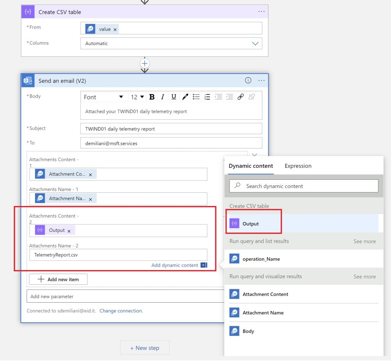Insert a numbered list in body
The width and height of the screenshot is (391, 361).
[207, 97]
